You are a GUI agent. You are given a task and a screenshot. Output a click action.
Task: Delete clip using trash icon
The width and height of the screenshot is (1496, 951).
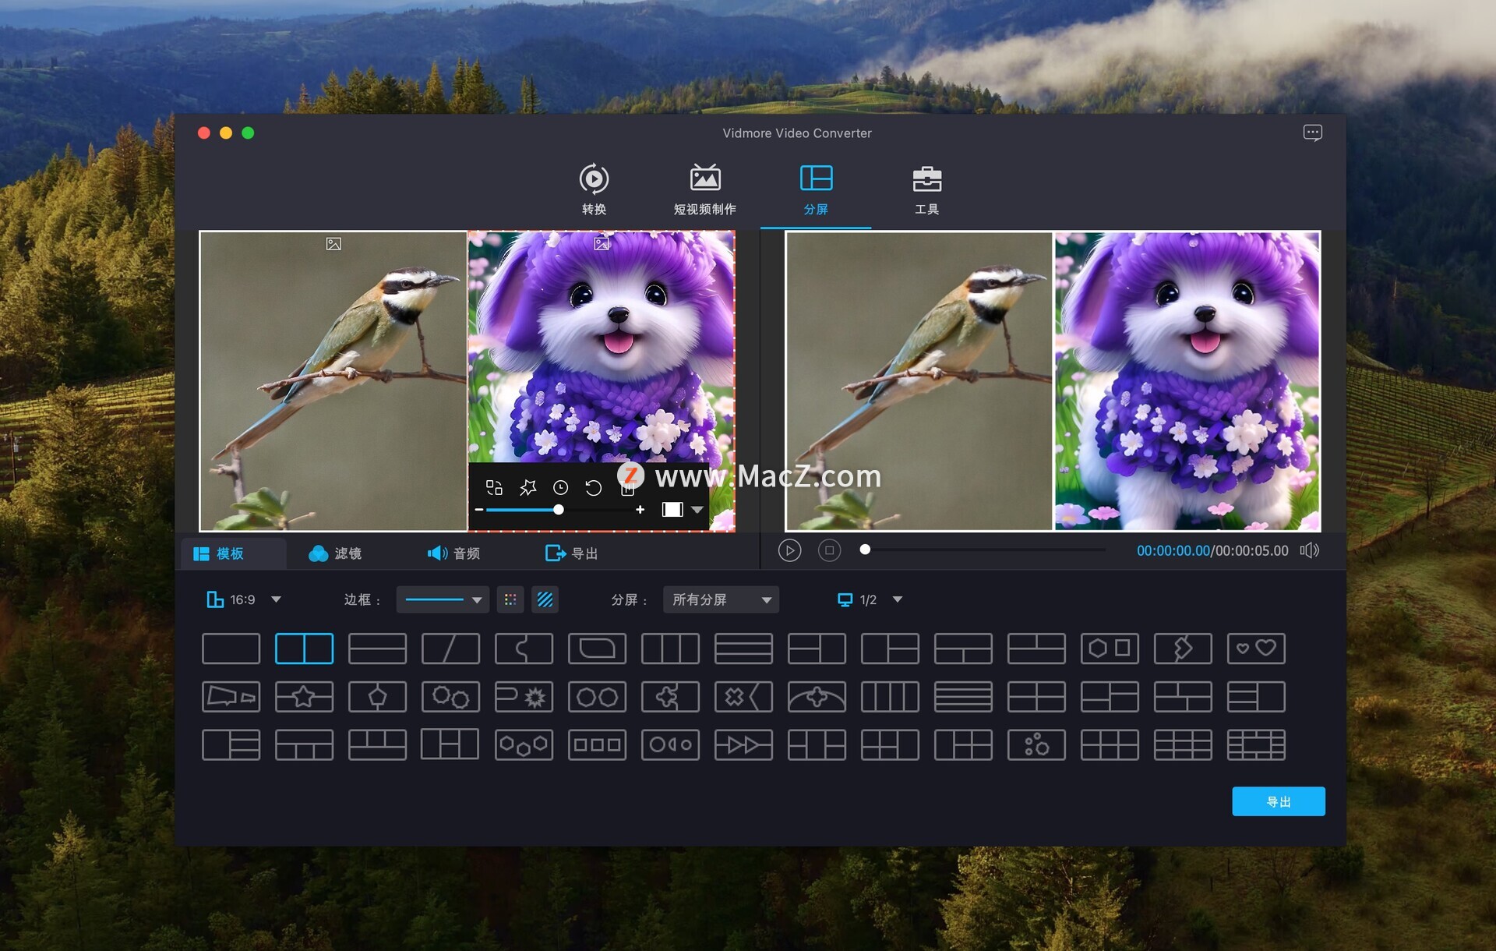627,489
